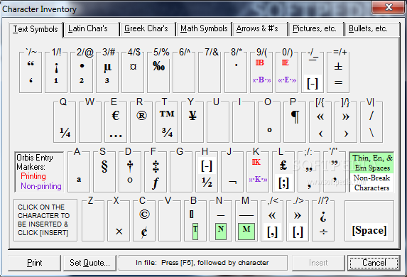Select the bullet • under 2/@

pos(82,66)
